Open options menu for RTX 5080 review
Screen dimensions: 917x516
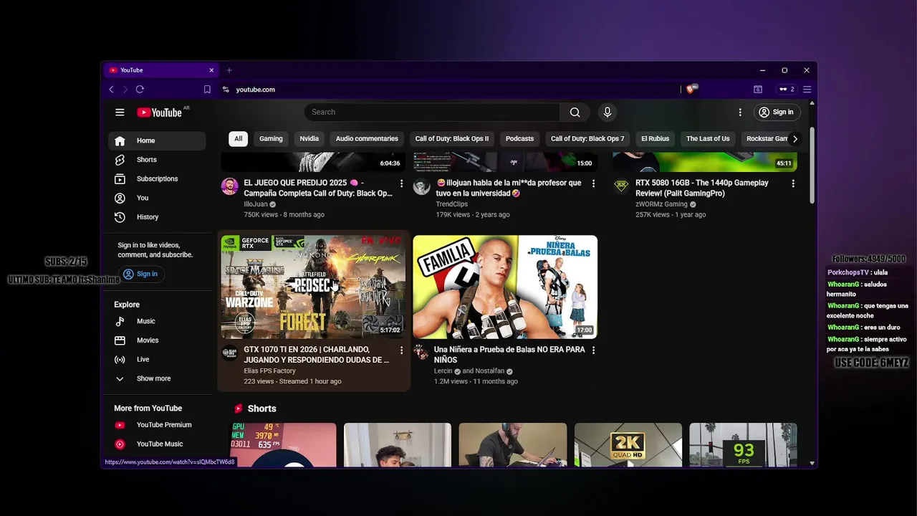pos(793,184)
